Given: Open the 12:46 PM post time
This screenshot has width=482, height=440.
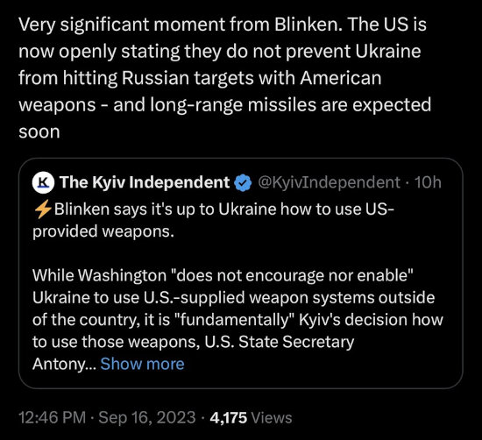Looking at the screenshot, I should [52, 417].
